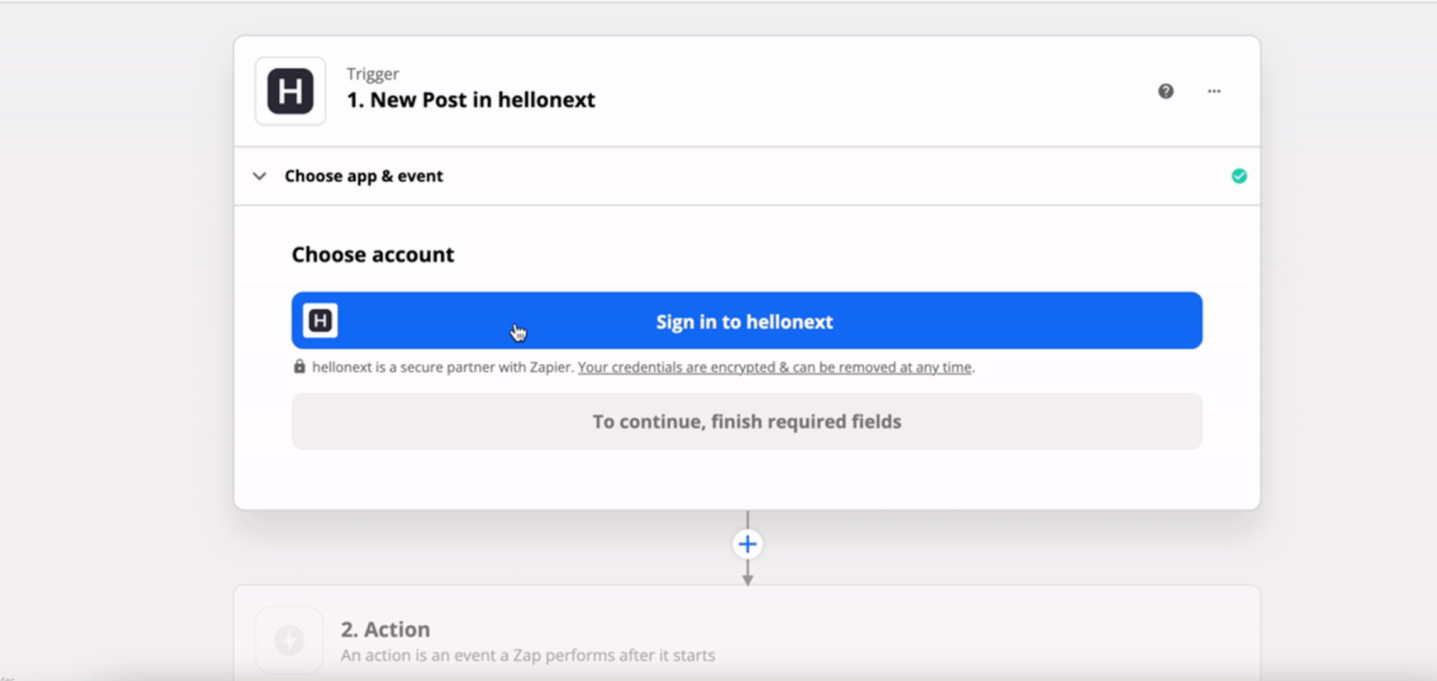This screenshot has width=1437, height=681.
Task: Click the Choose account heading
Action: tap(373, 255)
